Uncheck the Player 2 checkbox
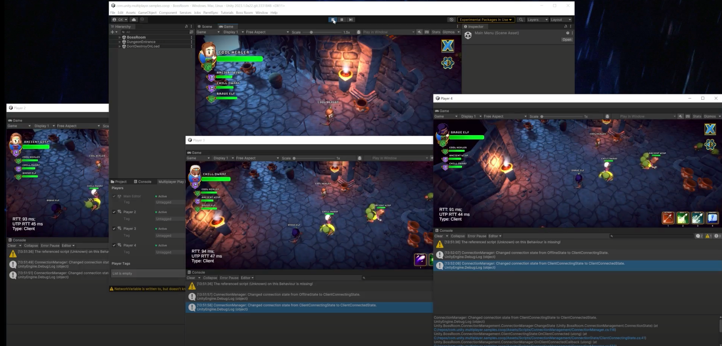The width and height of the screenshot is (722, 346). point(114,212)
